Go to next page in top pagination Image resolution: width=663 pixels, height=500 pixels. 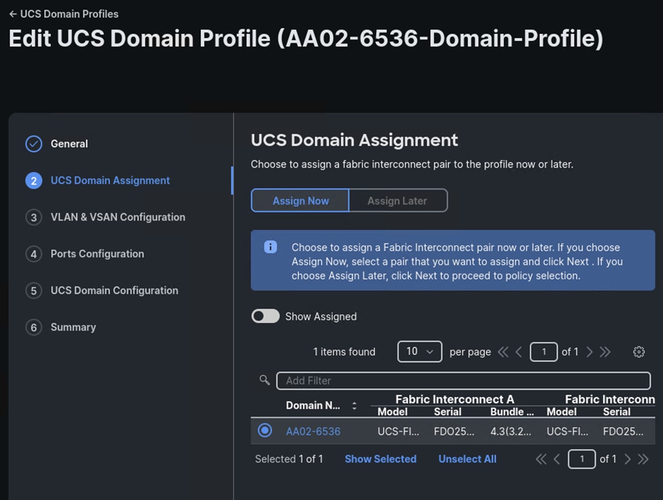pyautogui.click(x=590, y=352)
